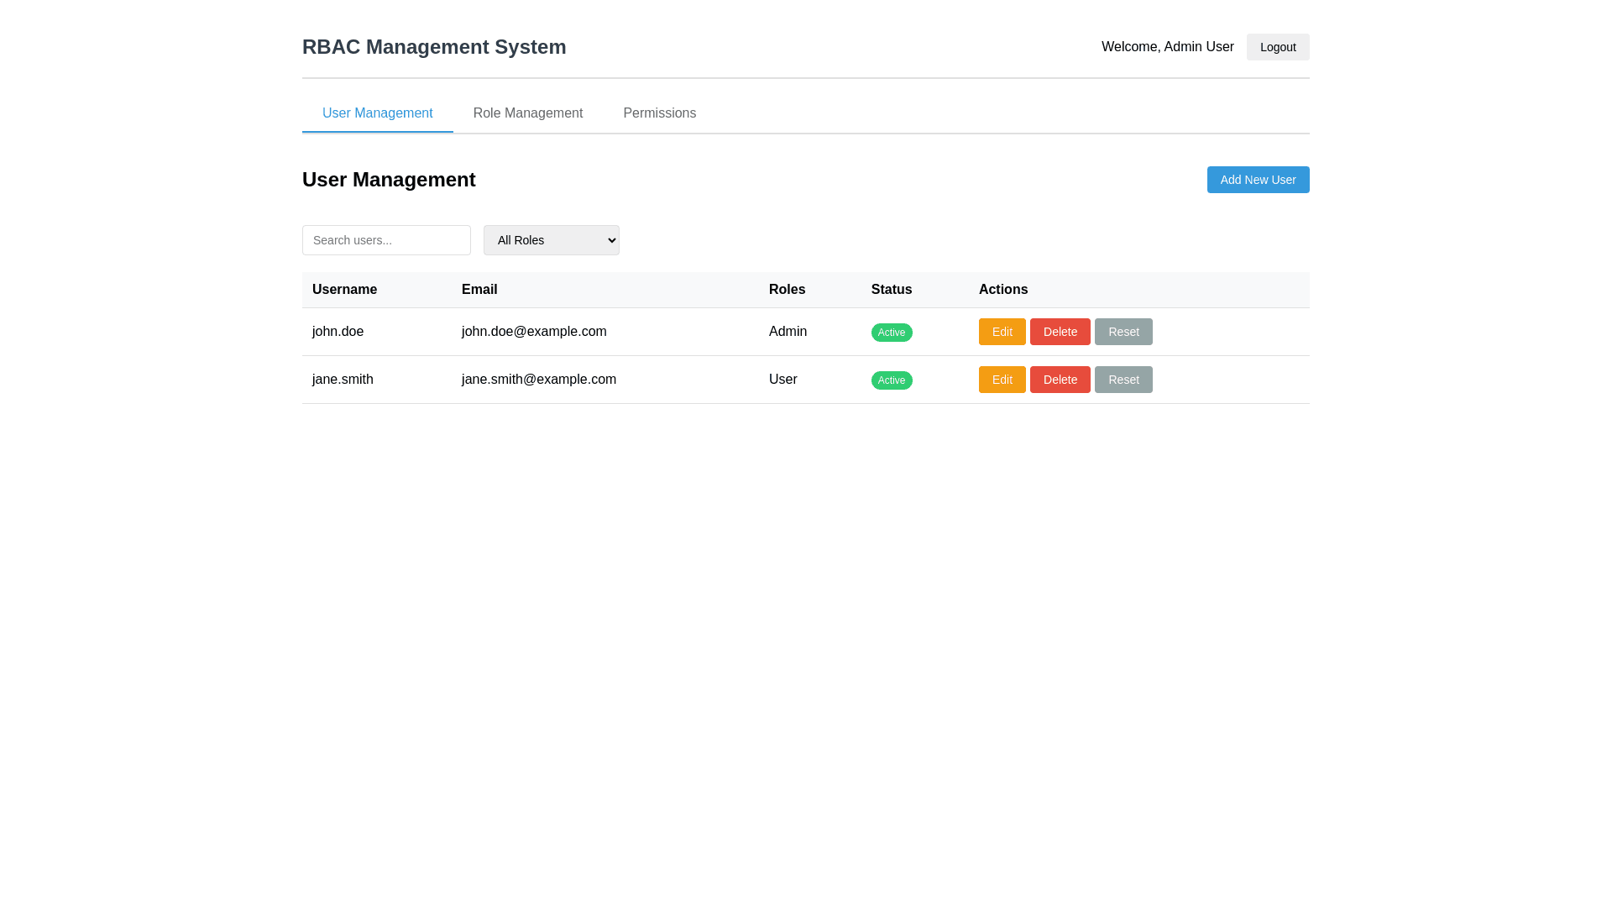Open the Permissions tab
1612x907 pixels.
tap(659, 113)
